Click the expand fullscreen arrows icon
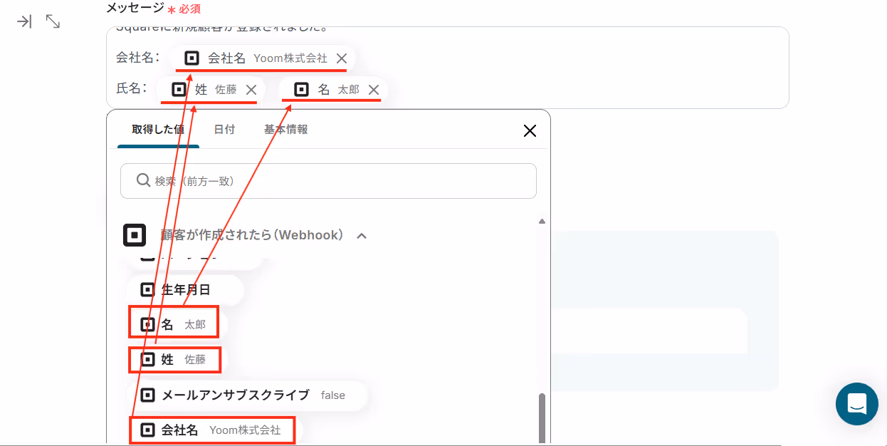 tap(53, 21)
